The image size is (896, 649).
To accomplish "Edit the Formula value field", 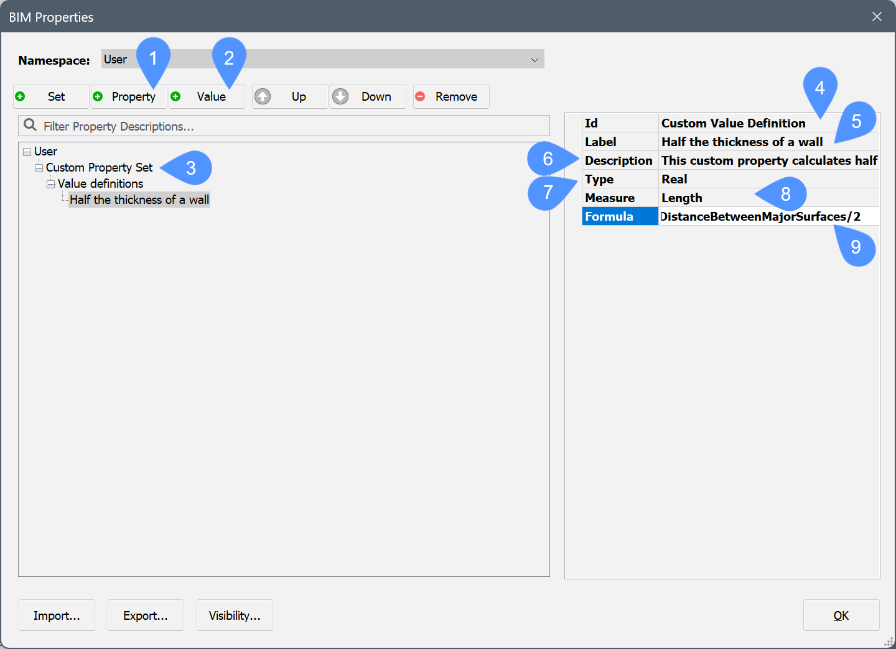I will pos(768,216).
